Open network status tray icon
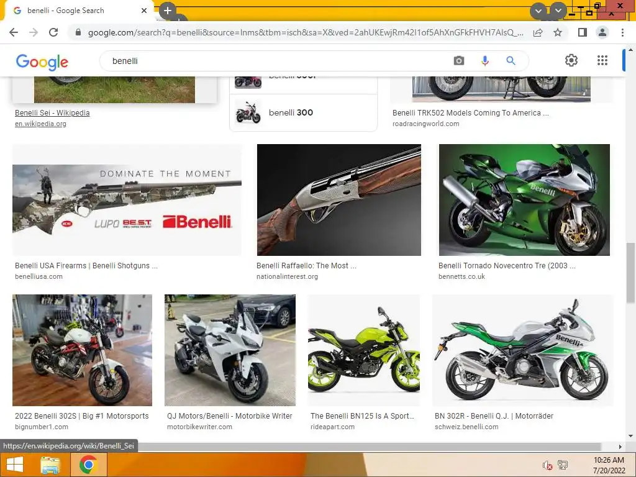 tap(562, 465)
